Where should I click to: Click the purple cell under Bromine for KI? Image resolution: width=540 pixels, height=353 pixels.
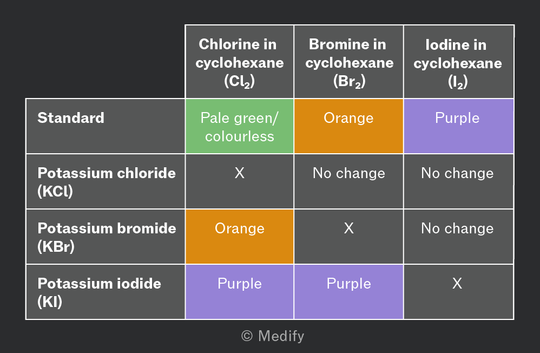coord(348,292)
